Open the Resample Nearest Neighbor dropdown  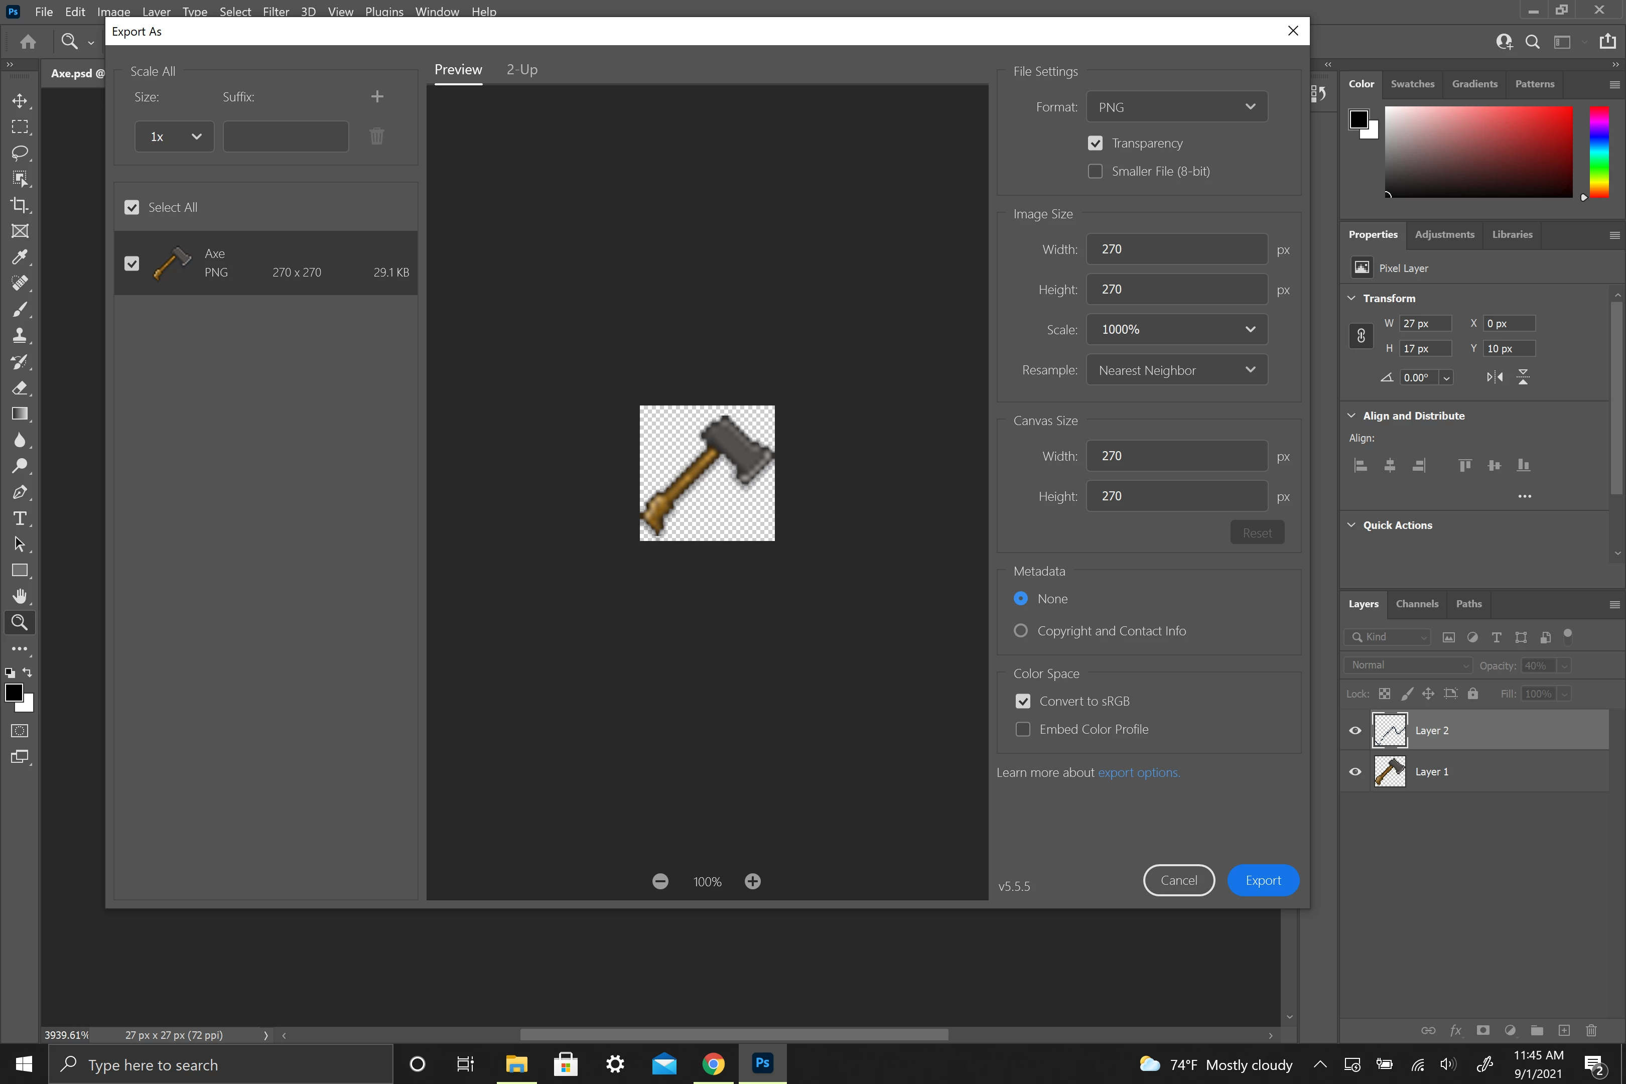[x=1177, y=370]
